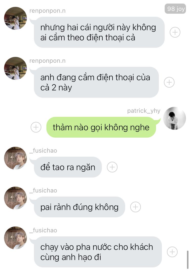Add reaction to 'pai rảnh đúng không' message
The image size is (190, 275).
point(136,207)
